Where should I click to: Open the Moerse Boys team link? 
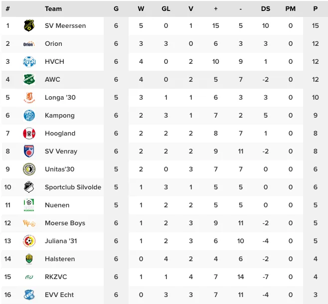click(65, 223)
